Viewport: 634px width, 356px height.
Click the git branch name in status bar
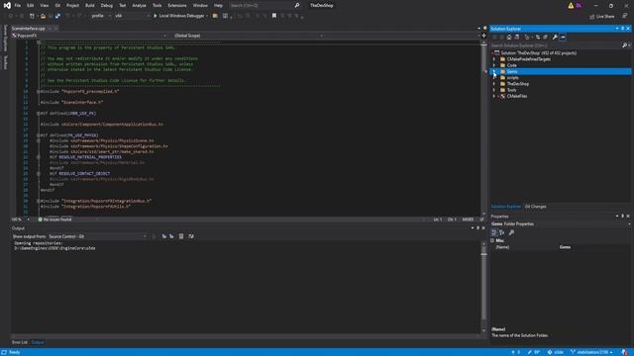click(592, 352)
